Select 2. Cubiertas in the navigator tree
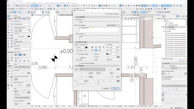This screenshot has height=109, width=194. pyautogui.click(x=170, y=23)
